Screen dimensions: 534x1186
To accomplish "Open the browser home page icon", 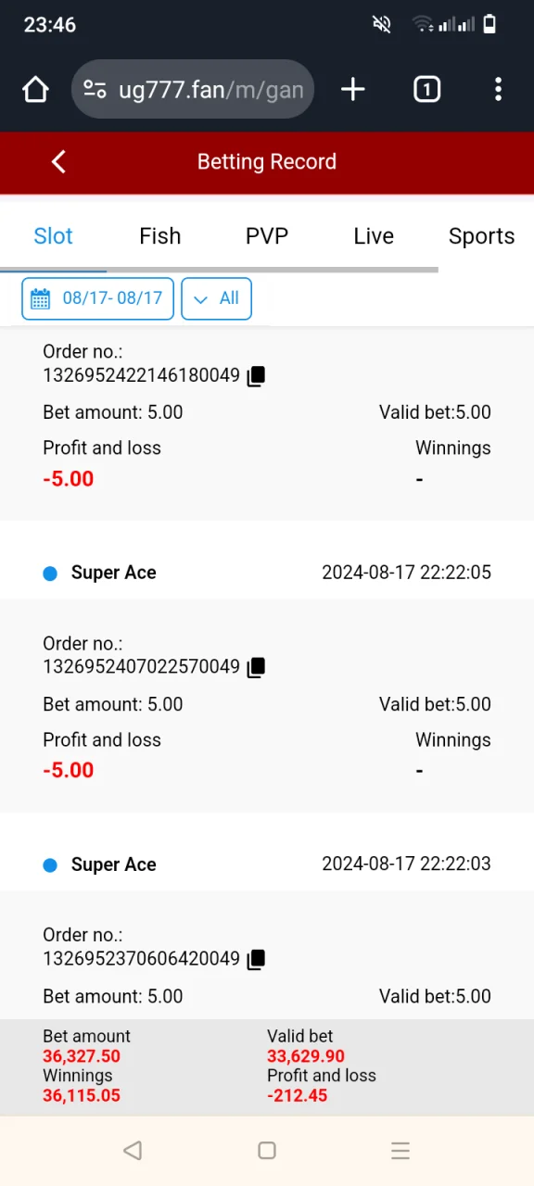I will pyautogui.click(x=35, y=89).
